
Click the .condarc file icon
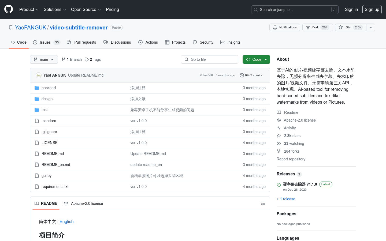click(37, 121)
